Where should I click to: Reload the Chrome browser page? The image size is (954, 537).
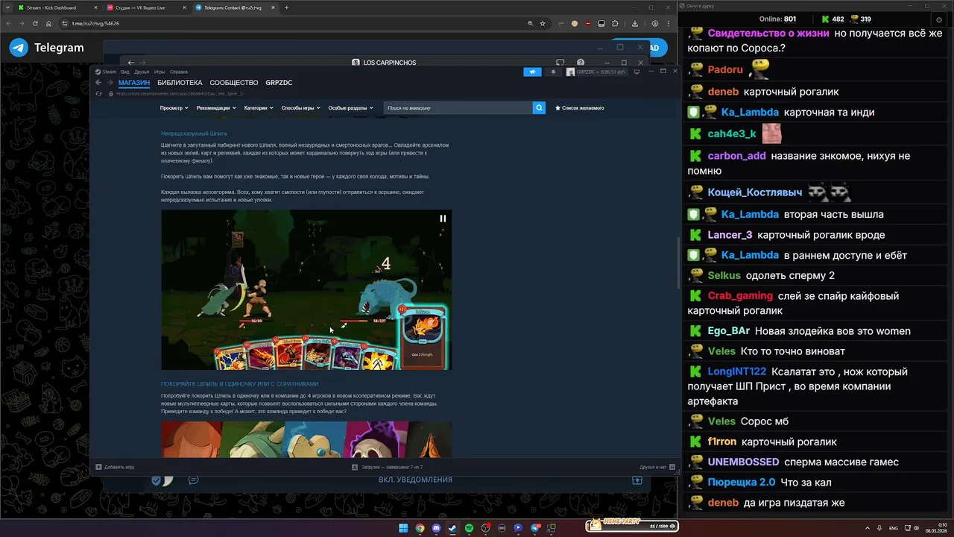click(34, 23)
